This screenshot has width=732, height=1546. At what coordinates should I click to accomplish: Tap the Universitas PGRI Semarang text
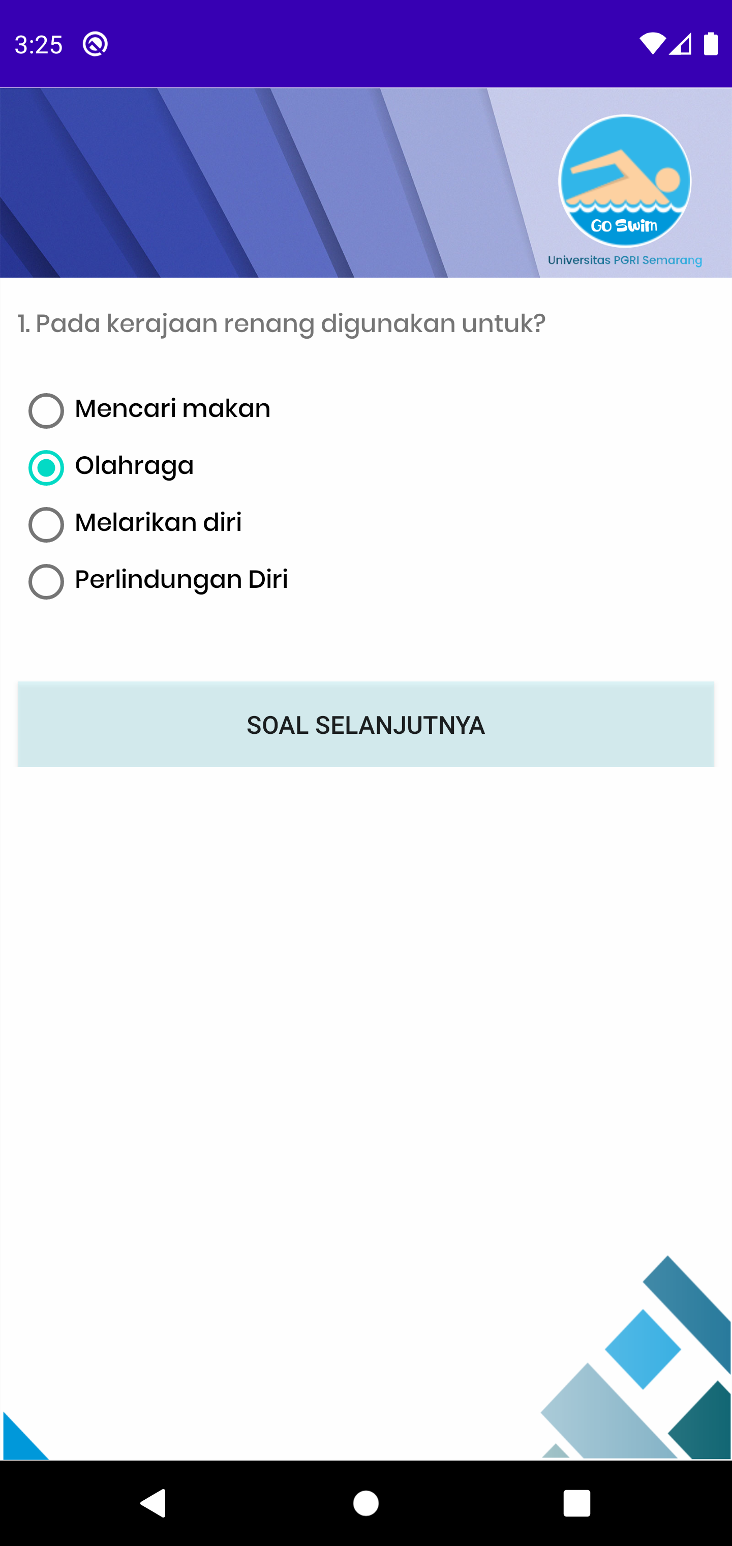pyautogui.click(x=625, y=260)
